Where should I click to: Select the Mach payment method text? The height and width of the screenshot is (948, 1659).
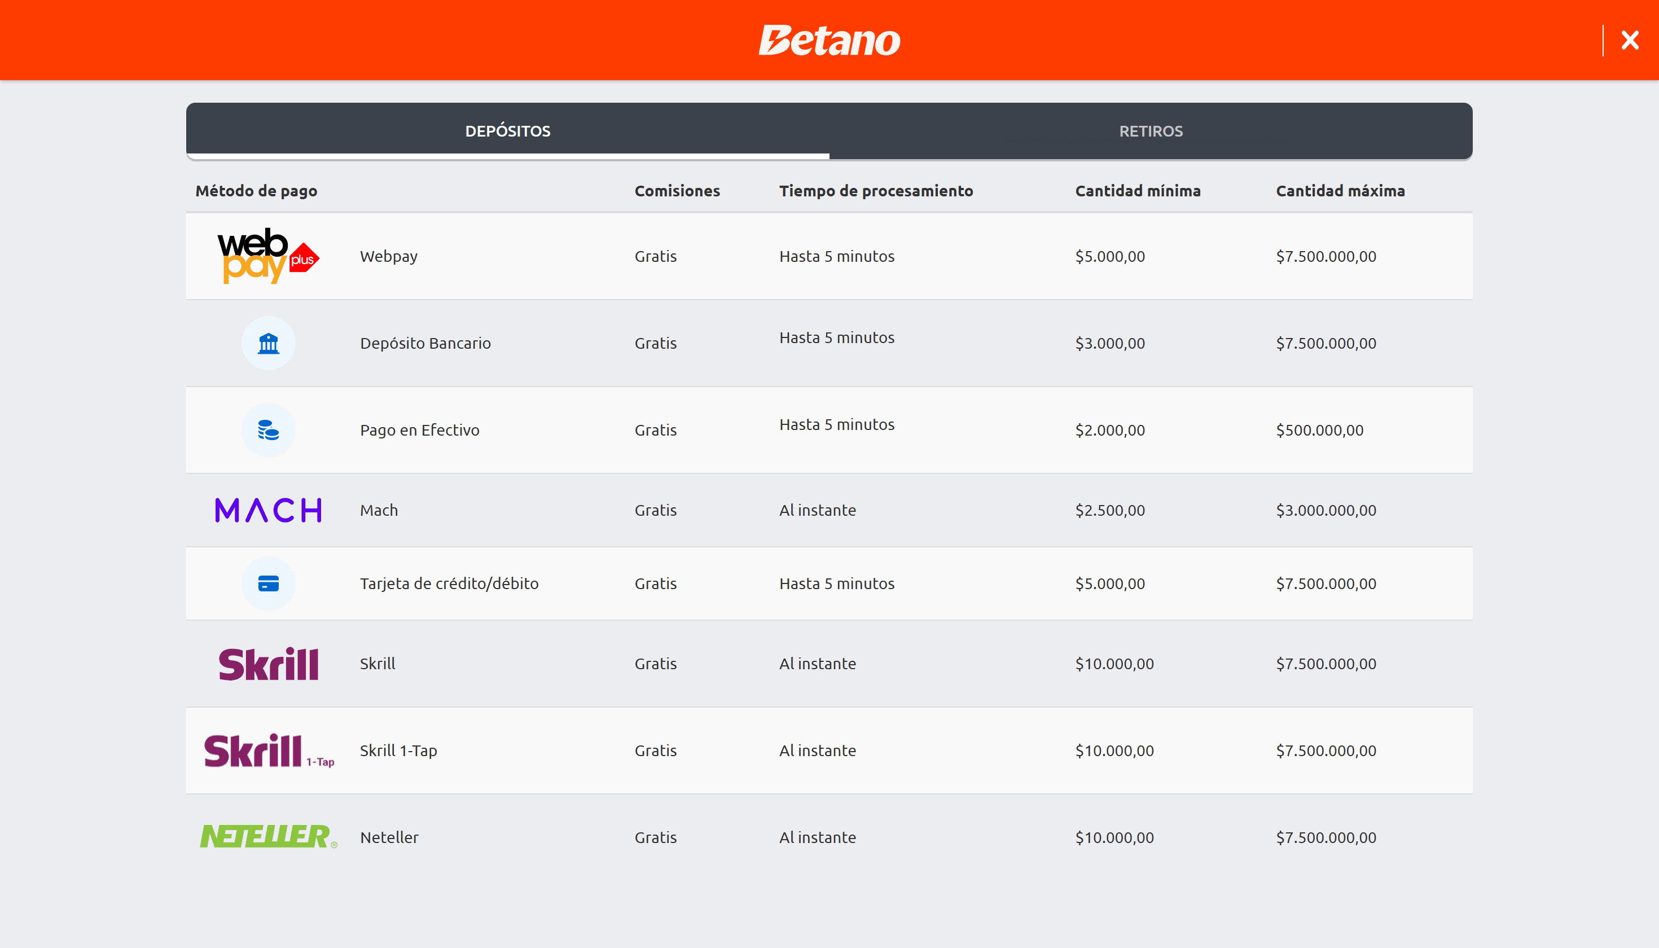click(378, 510)
